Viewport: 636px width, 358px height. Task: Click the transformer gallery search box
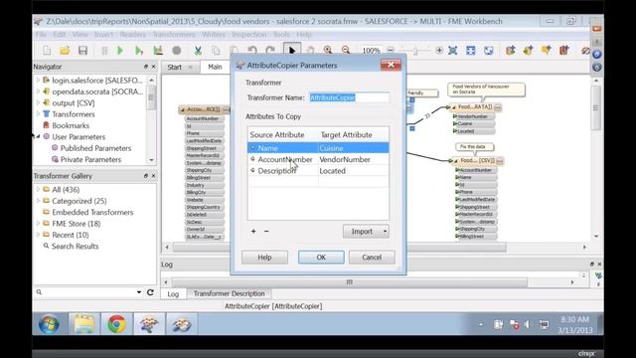pyautogui.click(x=88, y=291)
